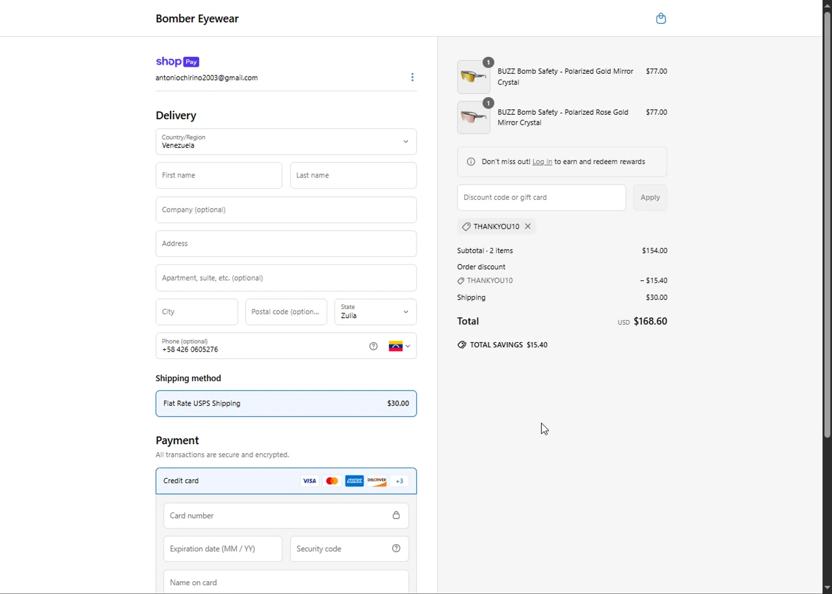Remove the THANKYOU10 discount code
Image resolution: width=832 pixels, height=594 pixels.
coord(527,226)
